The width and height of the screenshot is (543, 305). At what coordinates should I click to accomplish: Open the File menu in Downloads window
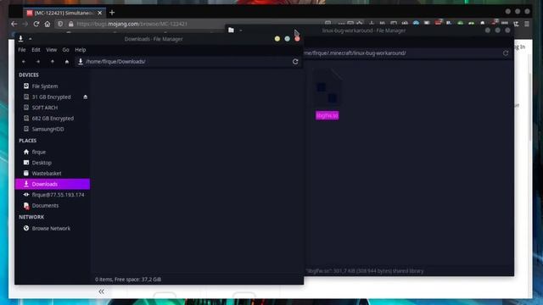click(22, 50)
